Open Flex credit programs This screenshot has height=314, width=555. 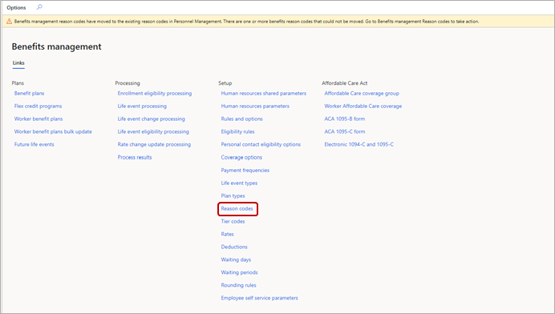pos(38,106)
